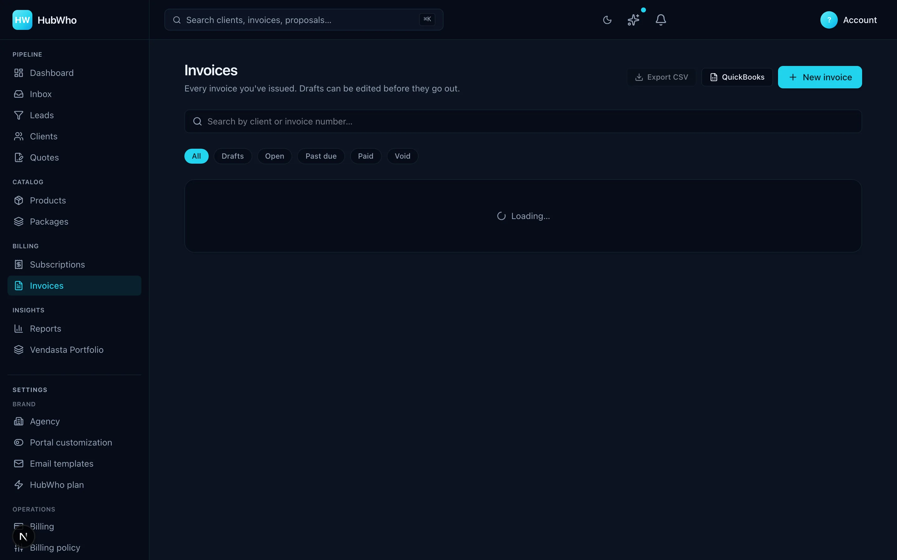
Task: Toggle dark mode moon icon
Action: pyautogui.click(x=607, y=20)
